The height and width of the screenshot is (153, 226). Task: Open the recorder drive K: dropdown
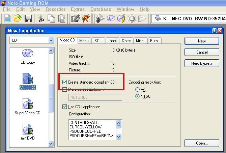click(x=189, y=19)
